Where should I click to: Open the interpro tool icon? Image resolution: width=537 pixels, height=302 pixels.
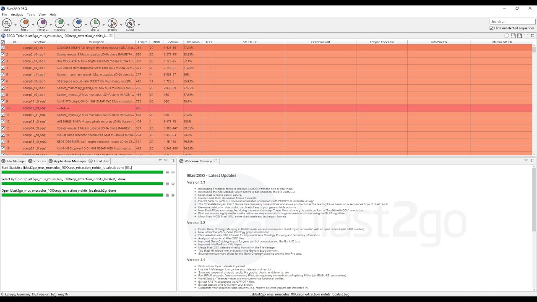click(42, 23)
